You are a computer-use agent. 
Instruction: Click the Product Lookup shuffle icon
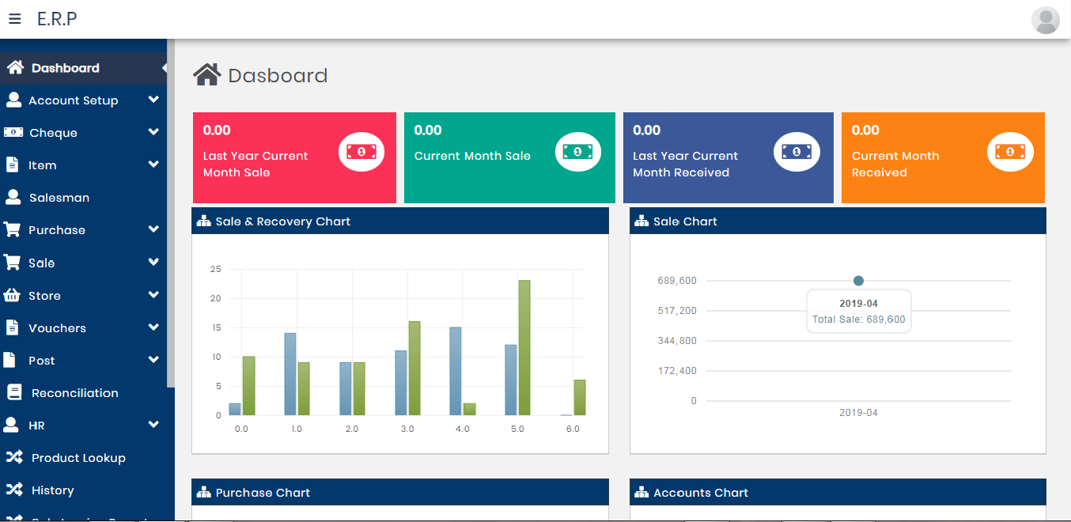pos(14,458)
